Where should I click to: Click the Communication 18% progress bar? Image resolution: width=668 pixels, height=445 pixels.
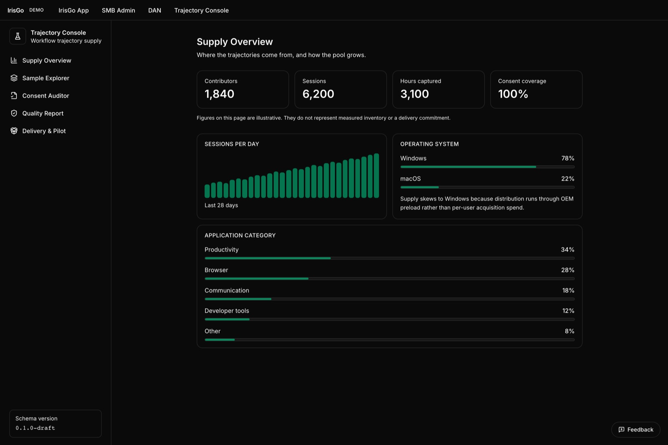tap(390, 299)
